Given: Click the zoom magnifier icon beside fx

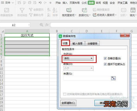Looking at the screenshot, I should (x=41, y=25).
